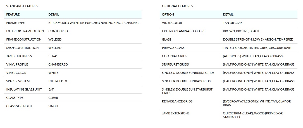This screenshot has height=128, width=303.
Task: Click TAN OR CLAY vinyl color option
Action: click(x=232, y=23)
